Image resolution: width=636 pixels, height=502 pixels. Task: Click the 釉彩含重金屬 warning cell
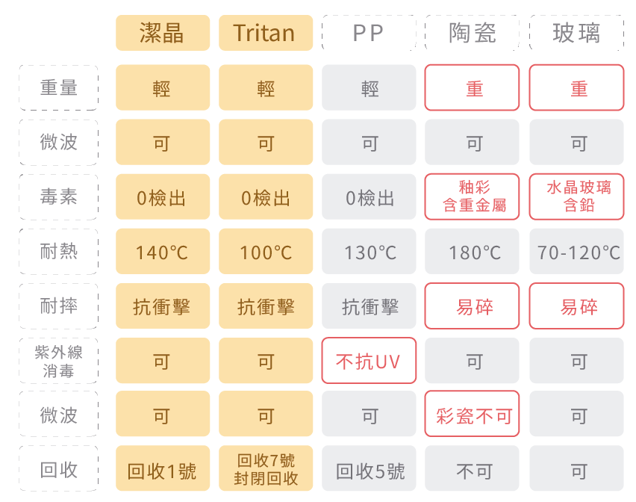pyautogui.click(x=473, y=196)
